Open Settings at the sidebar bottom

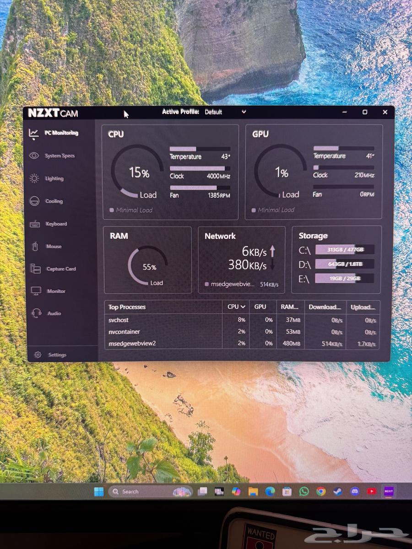pos(51,355)
